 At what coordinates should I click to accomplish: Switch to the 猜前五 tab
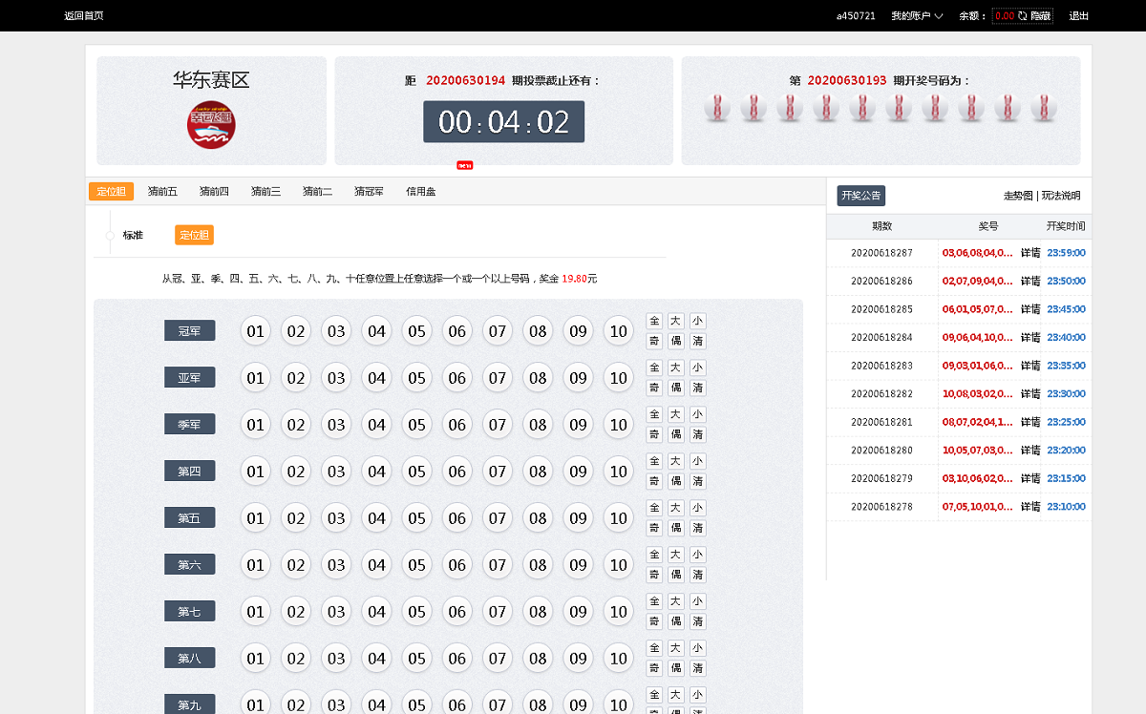pyautogui.click(x=161, y=191)
